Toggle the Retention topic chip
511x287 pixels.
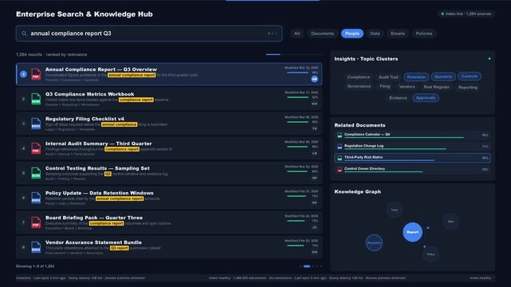click(x=416, y=77)
